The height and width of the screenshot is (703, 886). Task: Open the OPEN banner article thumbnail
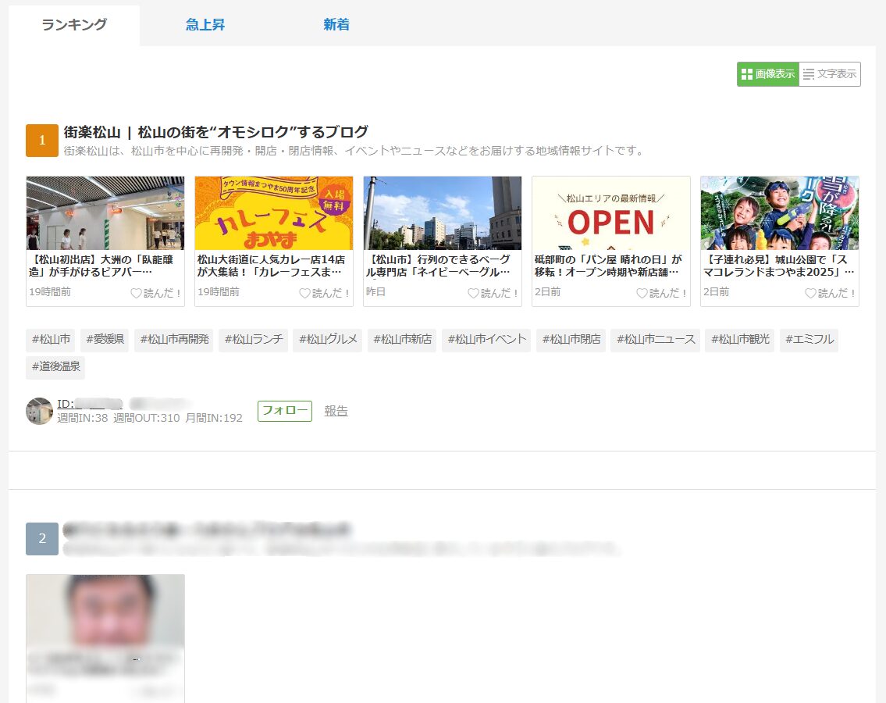click(x=611, y=213)
